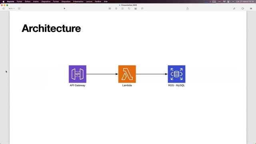Open the Shape insert toolbar icon
The image size is (256, 144).
pyautogui.click(x=129, y=8)
